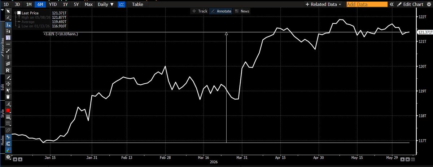Toggle the magnet mode icon
433x167 pixels.
click(x=9, y=143)
